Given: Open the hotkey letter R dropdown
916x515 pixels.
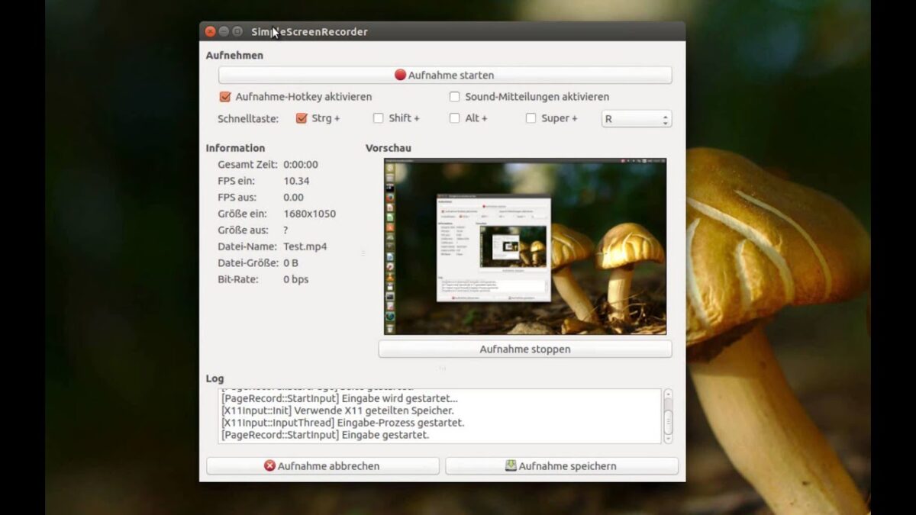Looking at the screenshot, I should (x=637, y=119).
